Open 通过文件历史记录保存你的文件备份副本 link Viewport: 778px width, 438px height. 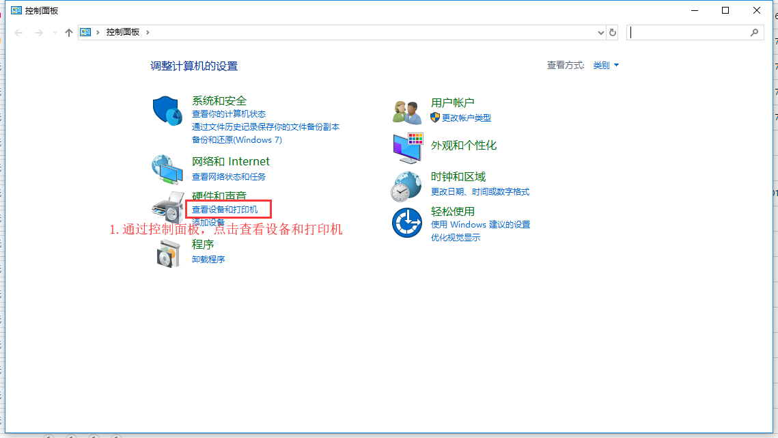pyautogui.click(x=266, y=127)
